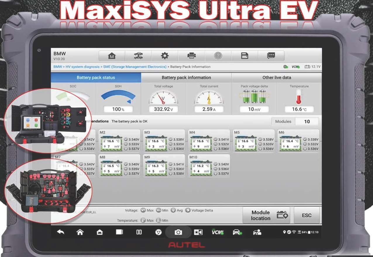
Task: Click the ESC button
Action: (307, 215)
